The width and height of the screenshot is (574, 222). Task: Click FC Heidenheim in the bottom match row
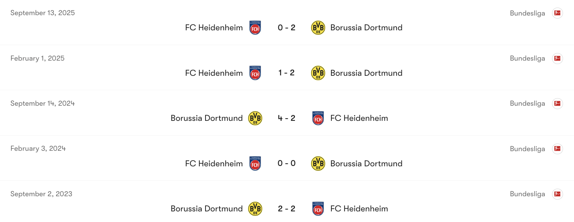pos(359,208)
